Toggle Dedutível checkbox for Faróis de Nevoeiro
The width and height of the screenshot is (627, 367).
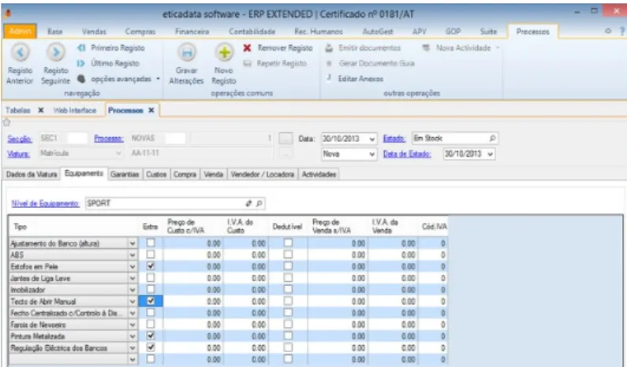point(288,324)
